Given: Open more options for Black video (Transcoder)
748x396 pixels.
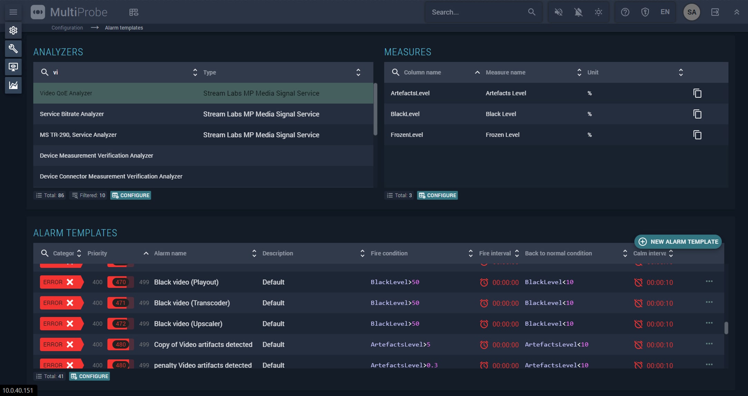Looking at the screenshot, I should 709,302.
